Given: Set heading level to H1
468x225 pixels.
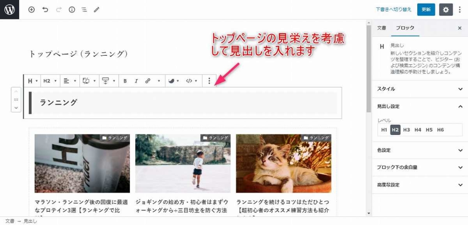Looking at the screenshot, I should (x=384, y=130).
